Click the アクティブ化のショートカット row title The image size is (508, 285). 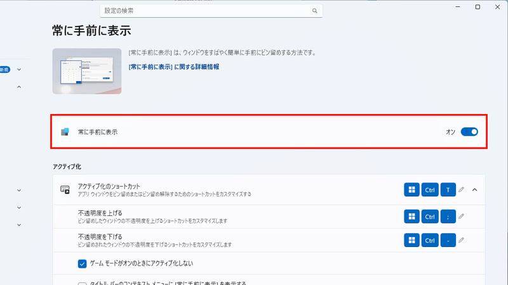point(109,186)
